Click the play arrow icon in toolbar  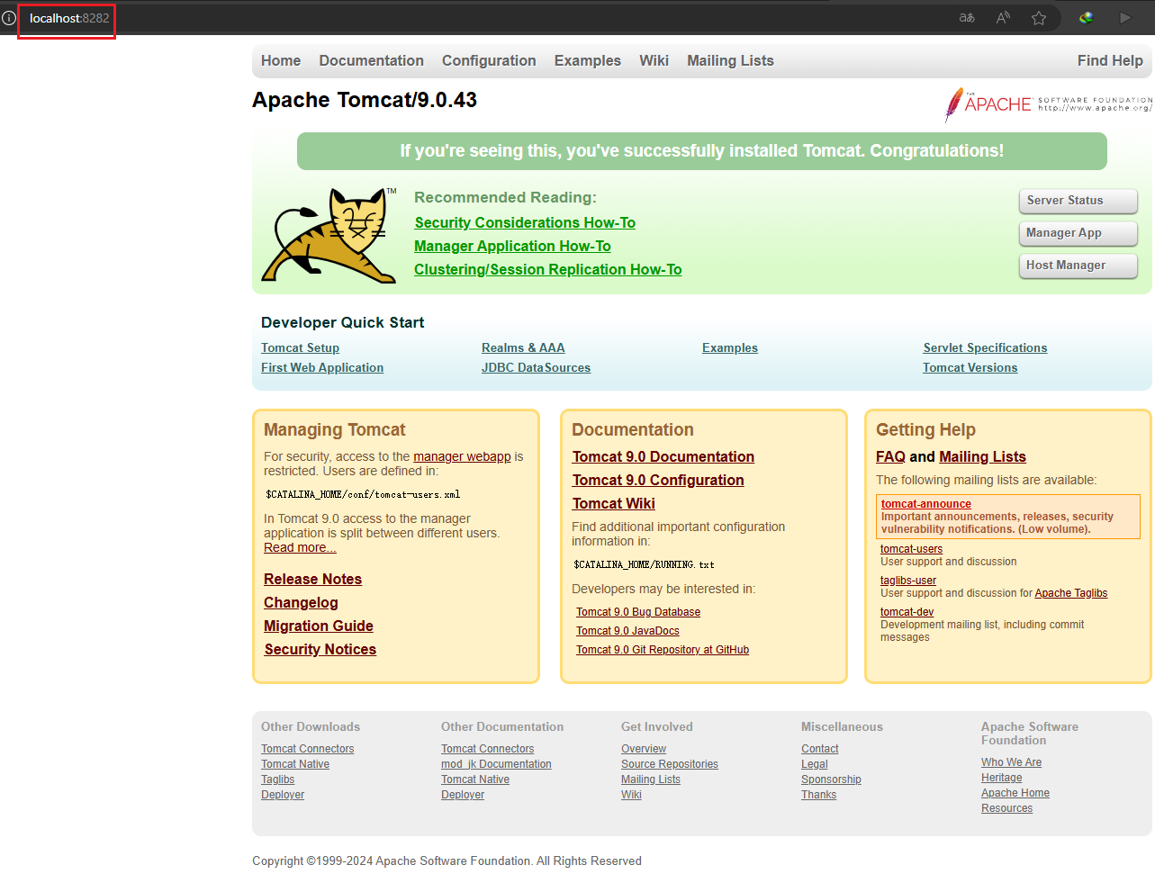point(1124,18)
